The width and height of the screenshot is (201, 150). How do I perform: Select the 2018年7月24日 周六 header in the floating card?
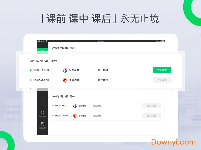click(x=43, y=61)
